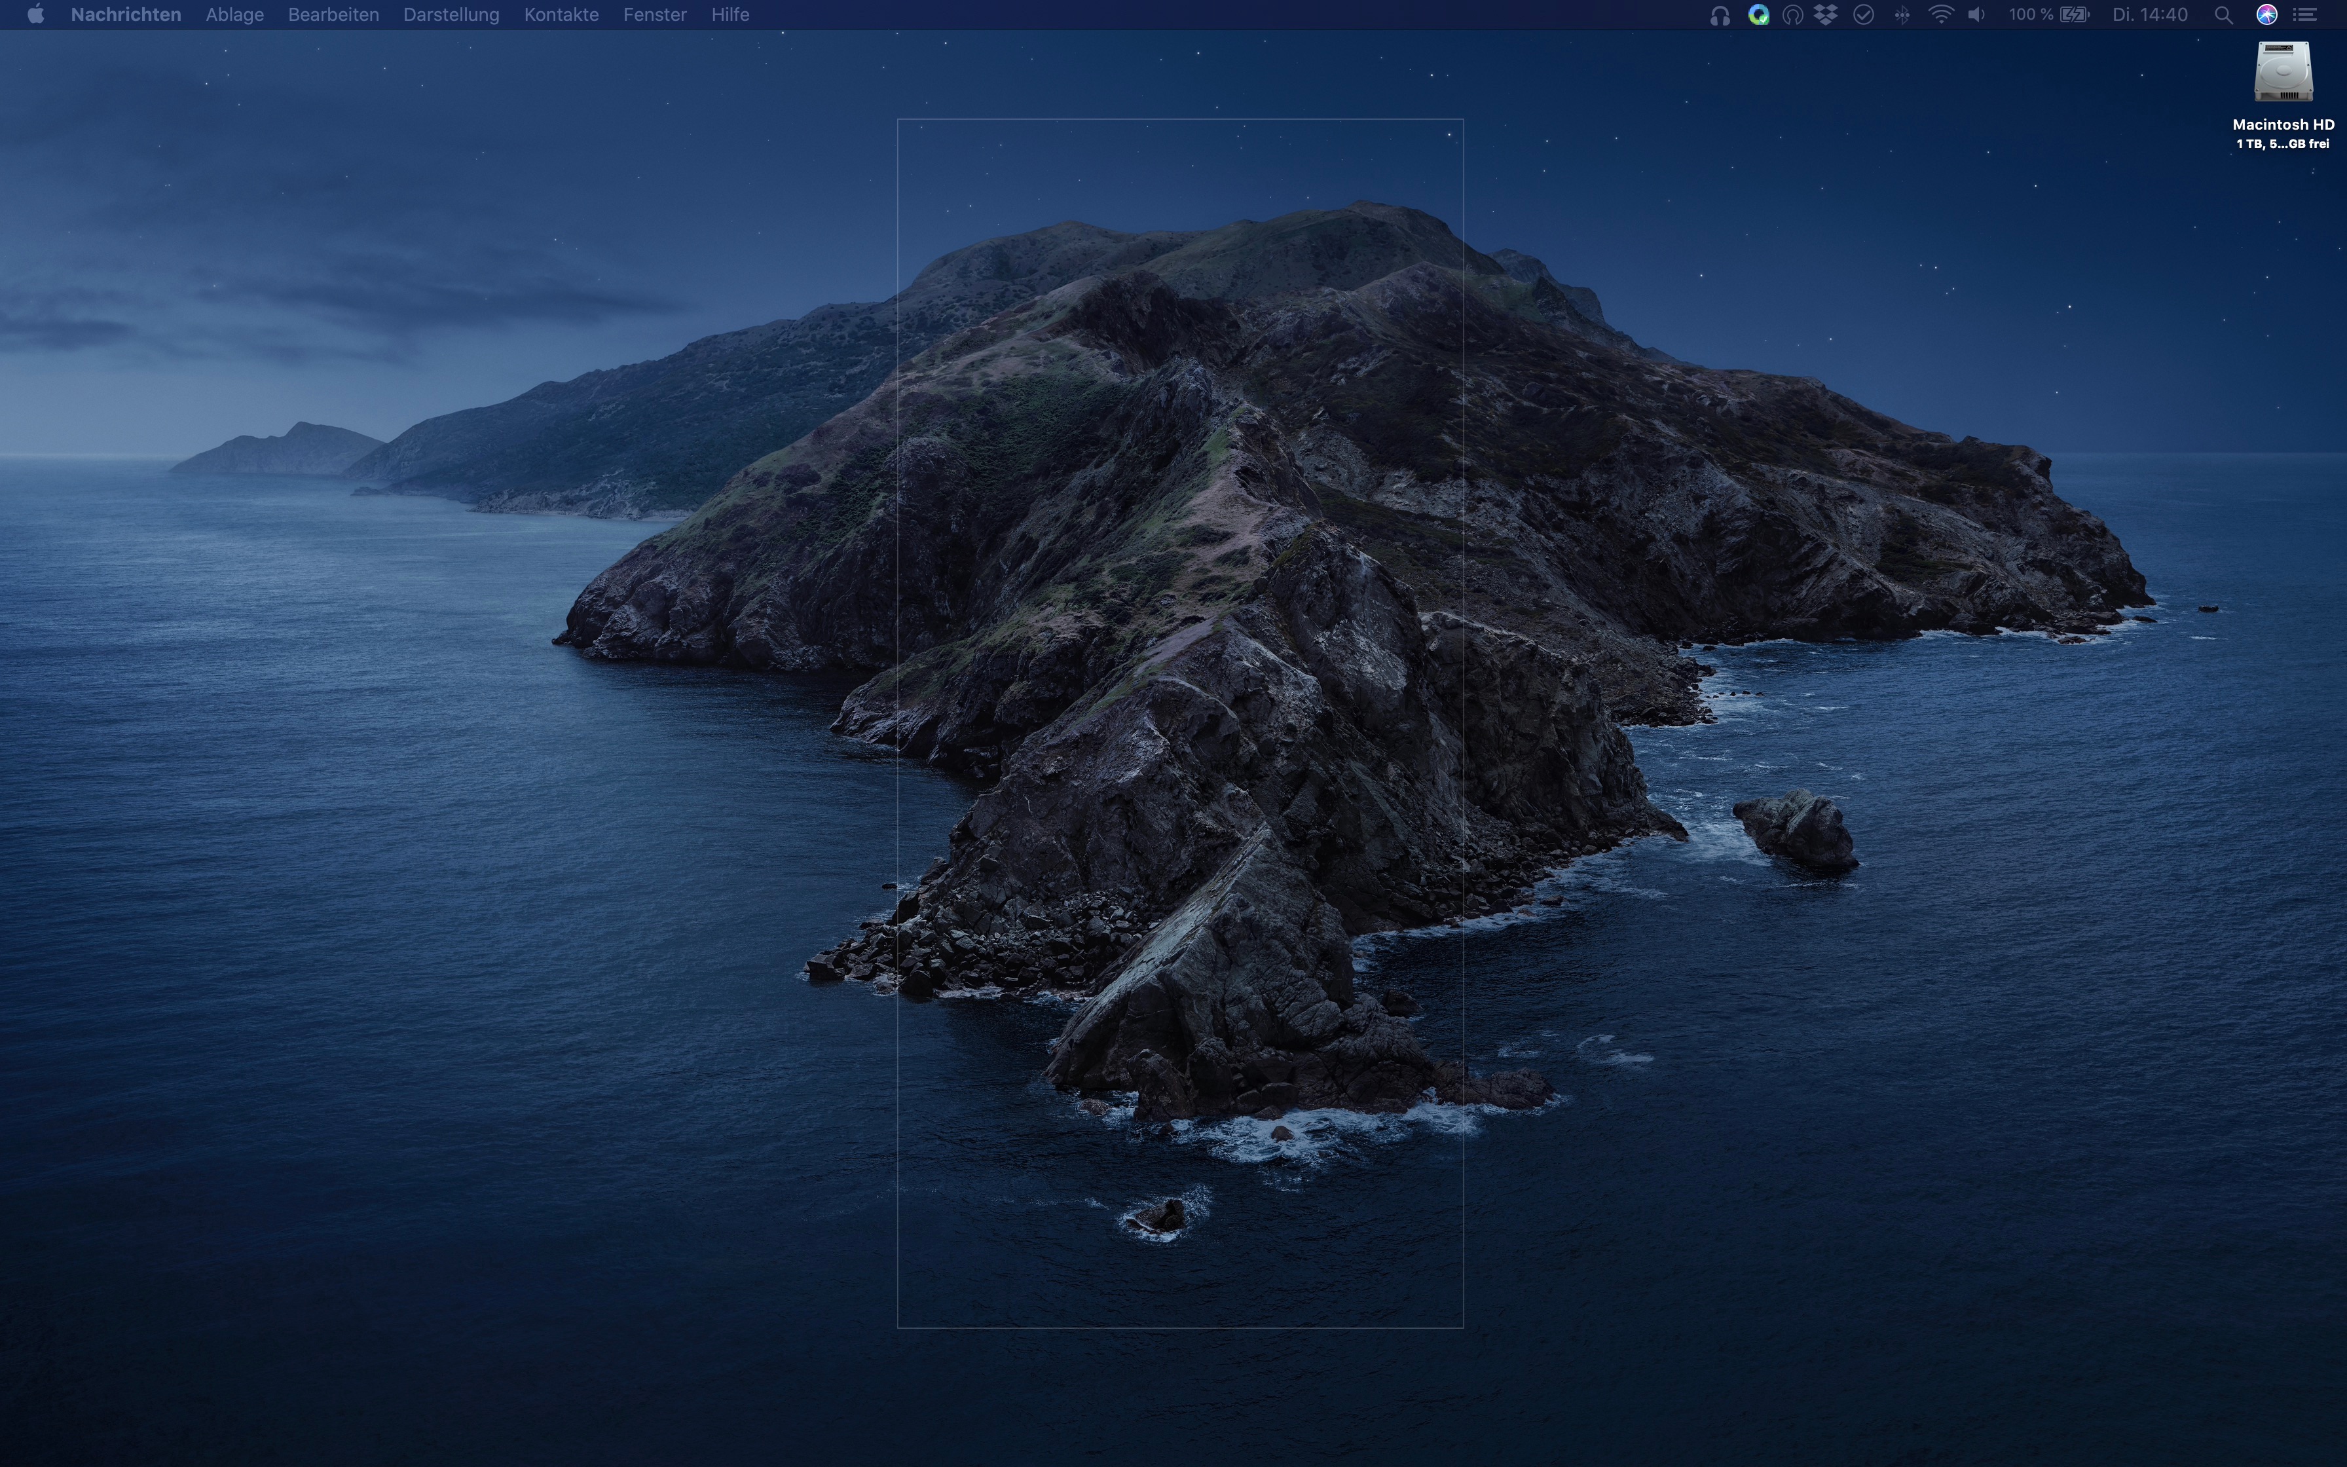Open the Ablage menu

point(234,14)
